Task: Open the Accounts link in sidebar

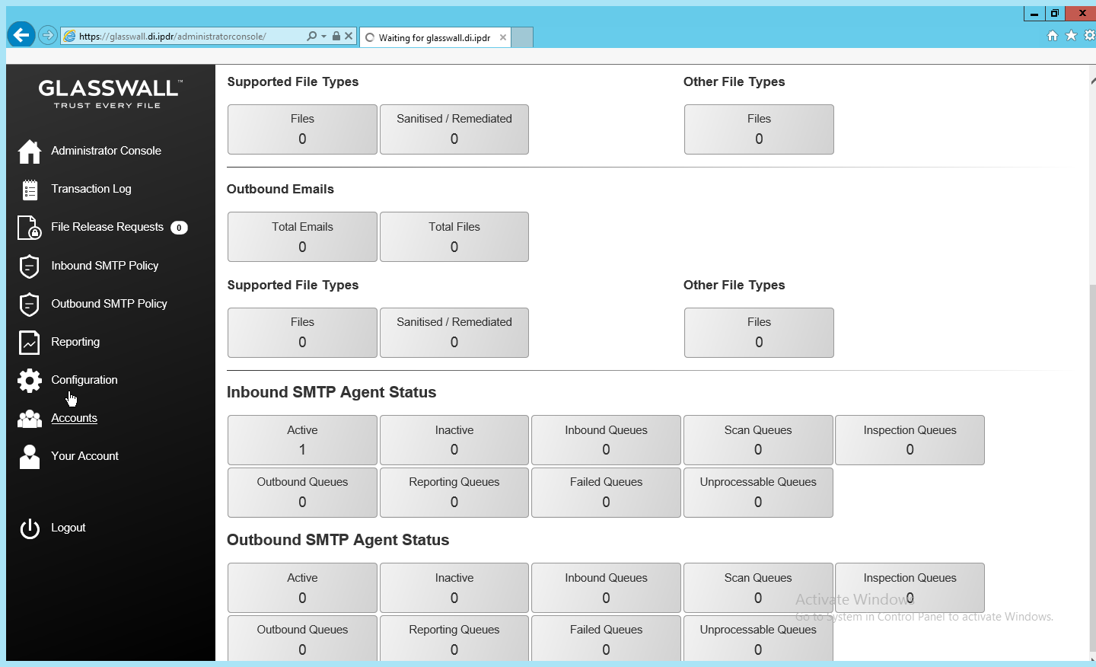Action: click(74, 418)
